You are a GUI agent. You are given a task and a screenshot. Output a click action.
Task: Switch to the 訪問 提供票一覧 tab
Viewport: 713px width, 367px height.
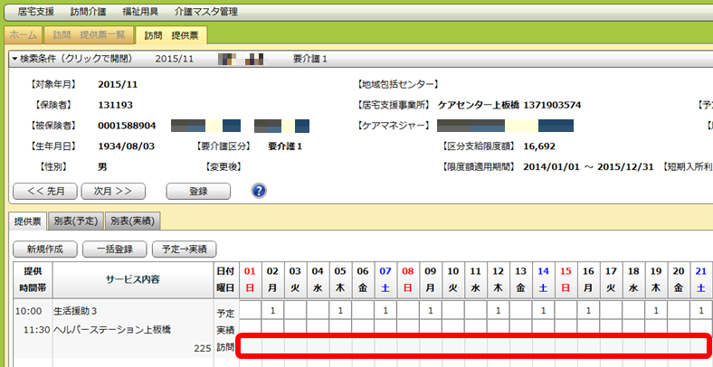[89, 35]
